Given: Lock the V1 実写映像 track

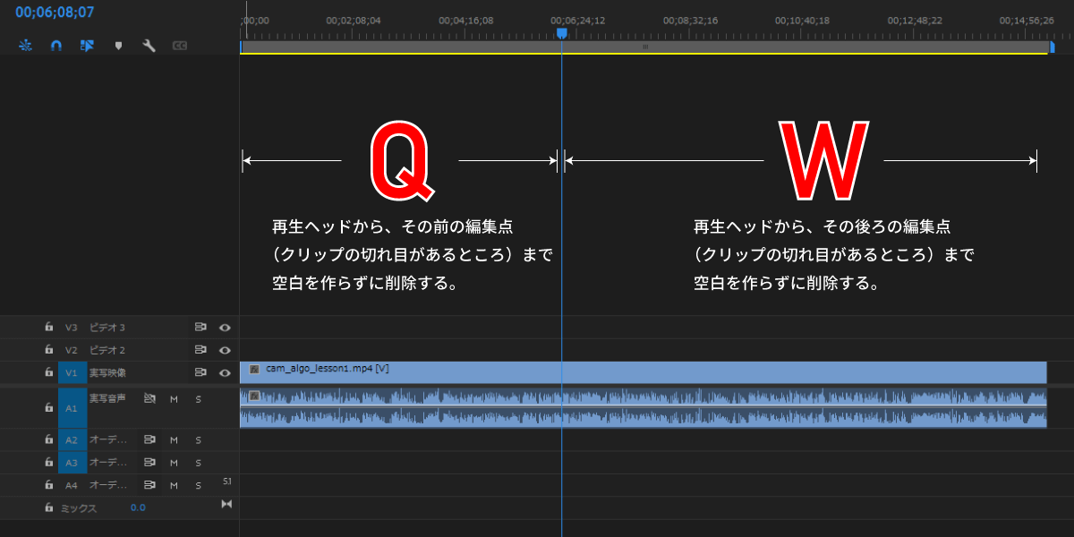Looking at the screenshot, I should coord(49,371).
